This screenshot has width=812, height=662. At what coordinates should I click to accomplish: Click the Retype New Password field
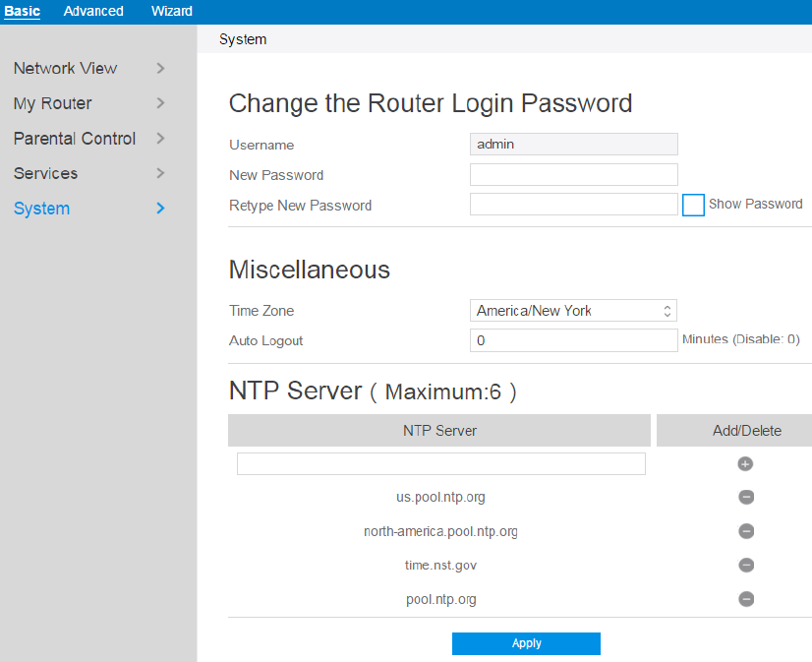tap(573, 205)
